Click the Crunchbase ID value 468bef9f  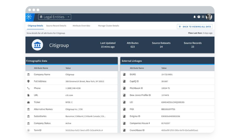pyautogui.click(x=180, y=130)
